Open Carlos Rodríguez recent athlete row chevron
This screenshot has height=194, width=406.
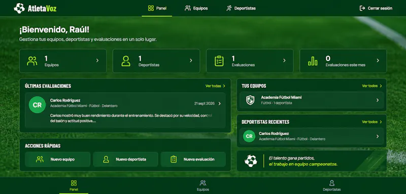coord(378,136)
